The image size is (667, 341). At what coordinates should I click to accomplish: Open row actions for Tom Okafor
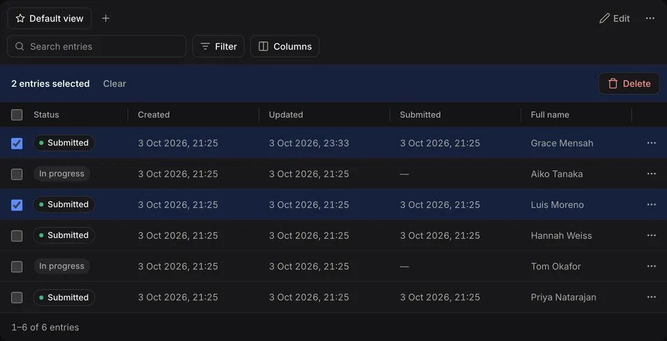pyautogui.click(x=652, y=266)
